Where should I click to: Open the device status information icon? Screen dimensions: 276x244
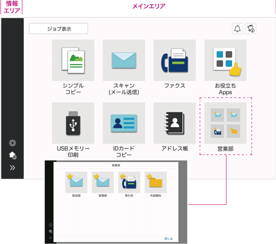pos(251,29)
